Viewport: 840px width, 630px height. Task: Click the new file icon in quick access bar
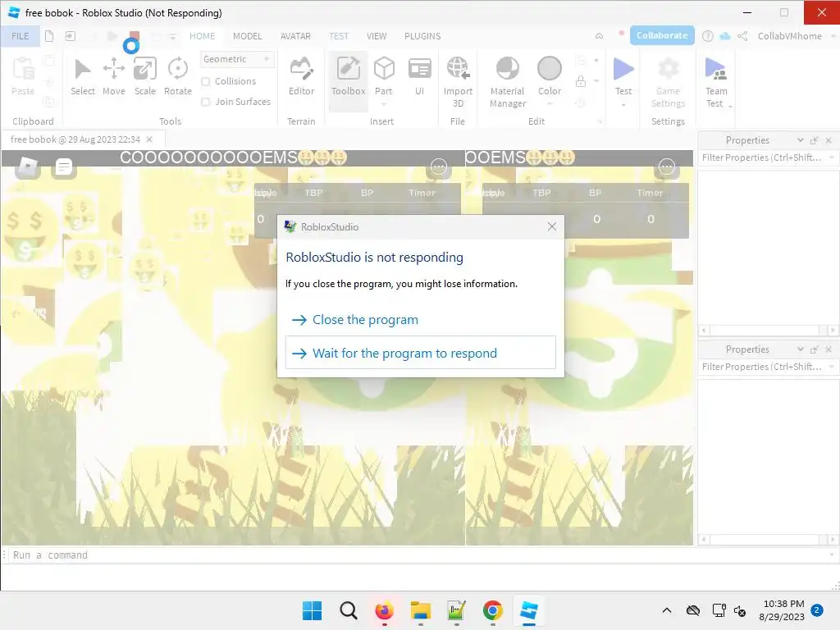click(x=49, y=36)
